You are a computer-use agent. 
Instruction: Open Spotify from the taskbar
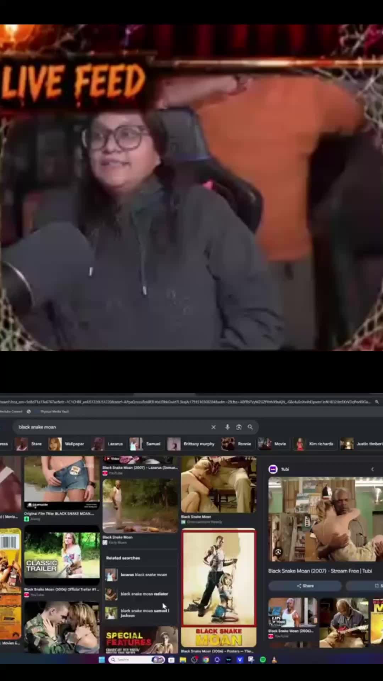263,660
